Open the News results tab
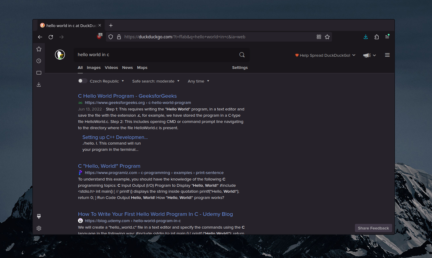 click(127, 68)
